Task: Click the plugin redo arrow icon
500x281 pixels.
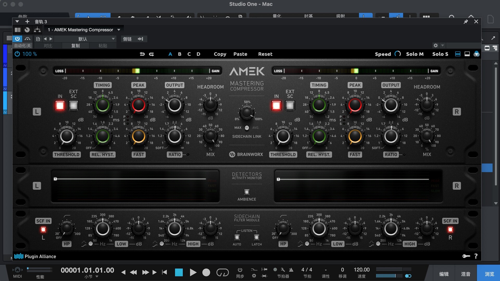Action: point(152,54)
